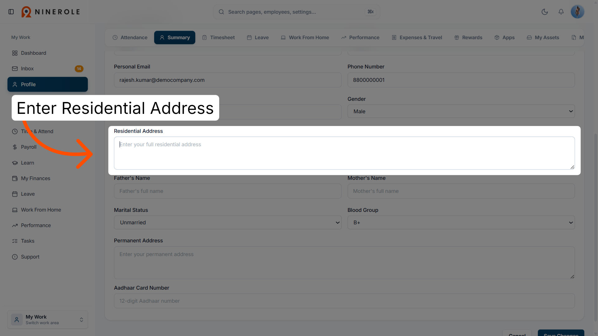Expand My Work area switcher

click(48, 320)
